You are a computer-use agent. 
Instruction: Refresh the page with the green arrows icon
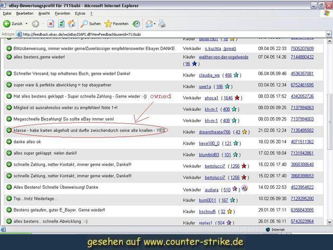(61, 24)
